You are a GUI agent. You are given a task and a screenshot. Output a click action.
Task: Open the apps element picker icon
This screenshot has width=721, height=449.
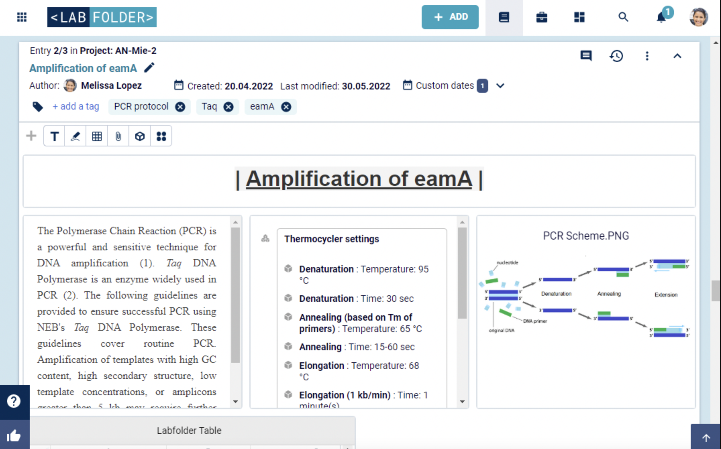point(161,136)
